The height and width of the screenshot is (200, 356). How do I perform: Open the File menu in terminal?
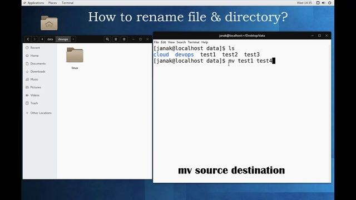point(156,42)
